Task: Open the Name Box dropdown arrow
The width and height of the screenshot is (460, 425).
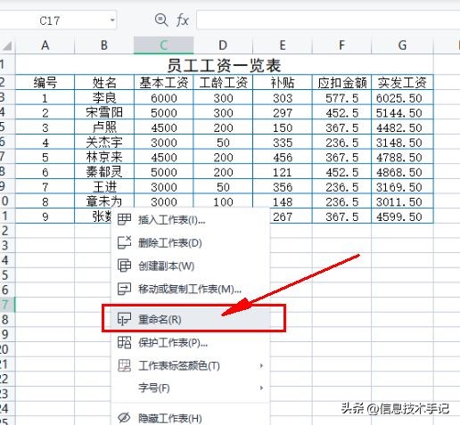Action: coord(112,20)
